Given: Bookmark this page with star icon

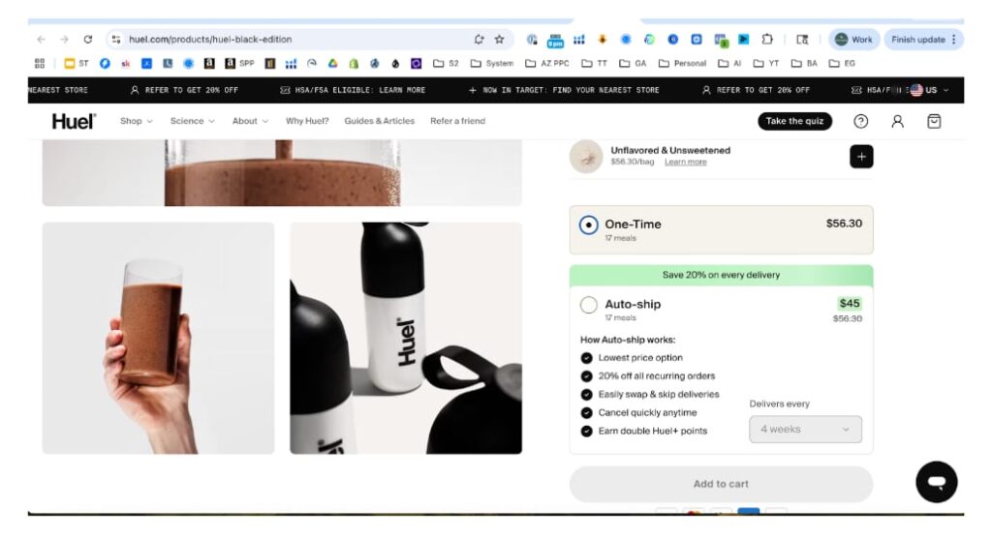Looking at the screenshot, I should click(500, 40).
